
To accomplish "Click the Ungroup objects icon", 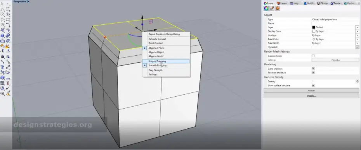I will pos(8,56).
